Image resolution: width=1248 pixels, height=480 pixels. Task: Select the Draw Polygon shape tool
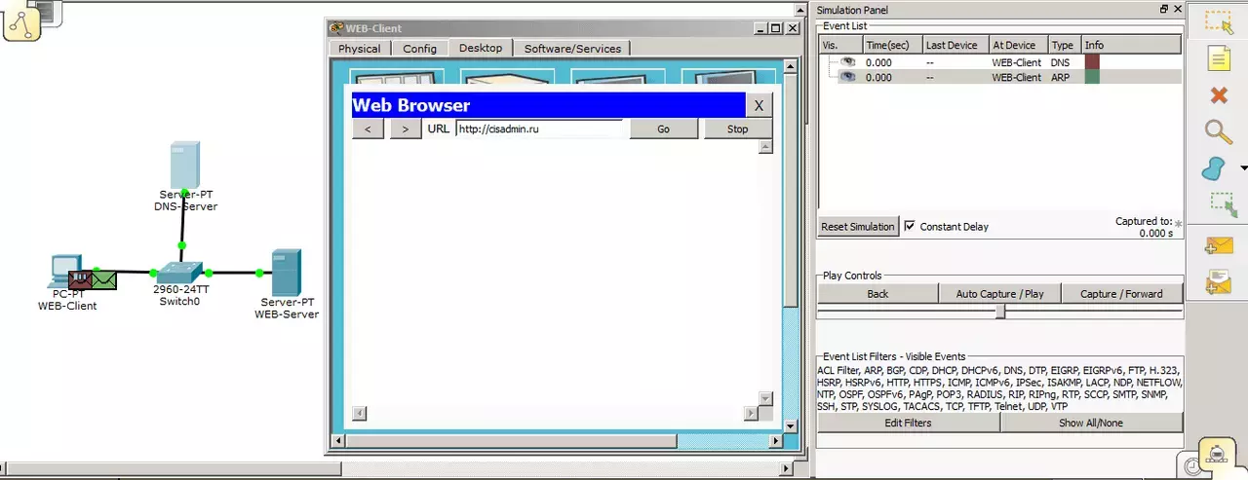(1213, 169)
